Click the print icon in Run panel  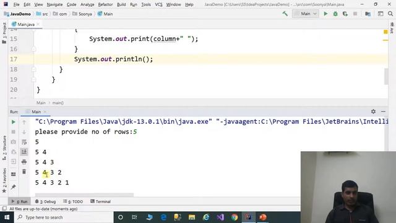(24, 162)
